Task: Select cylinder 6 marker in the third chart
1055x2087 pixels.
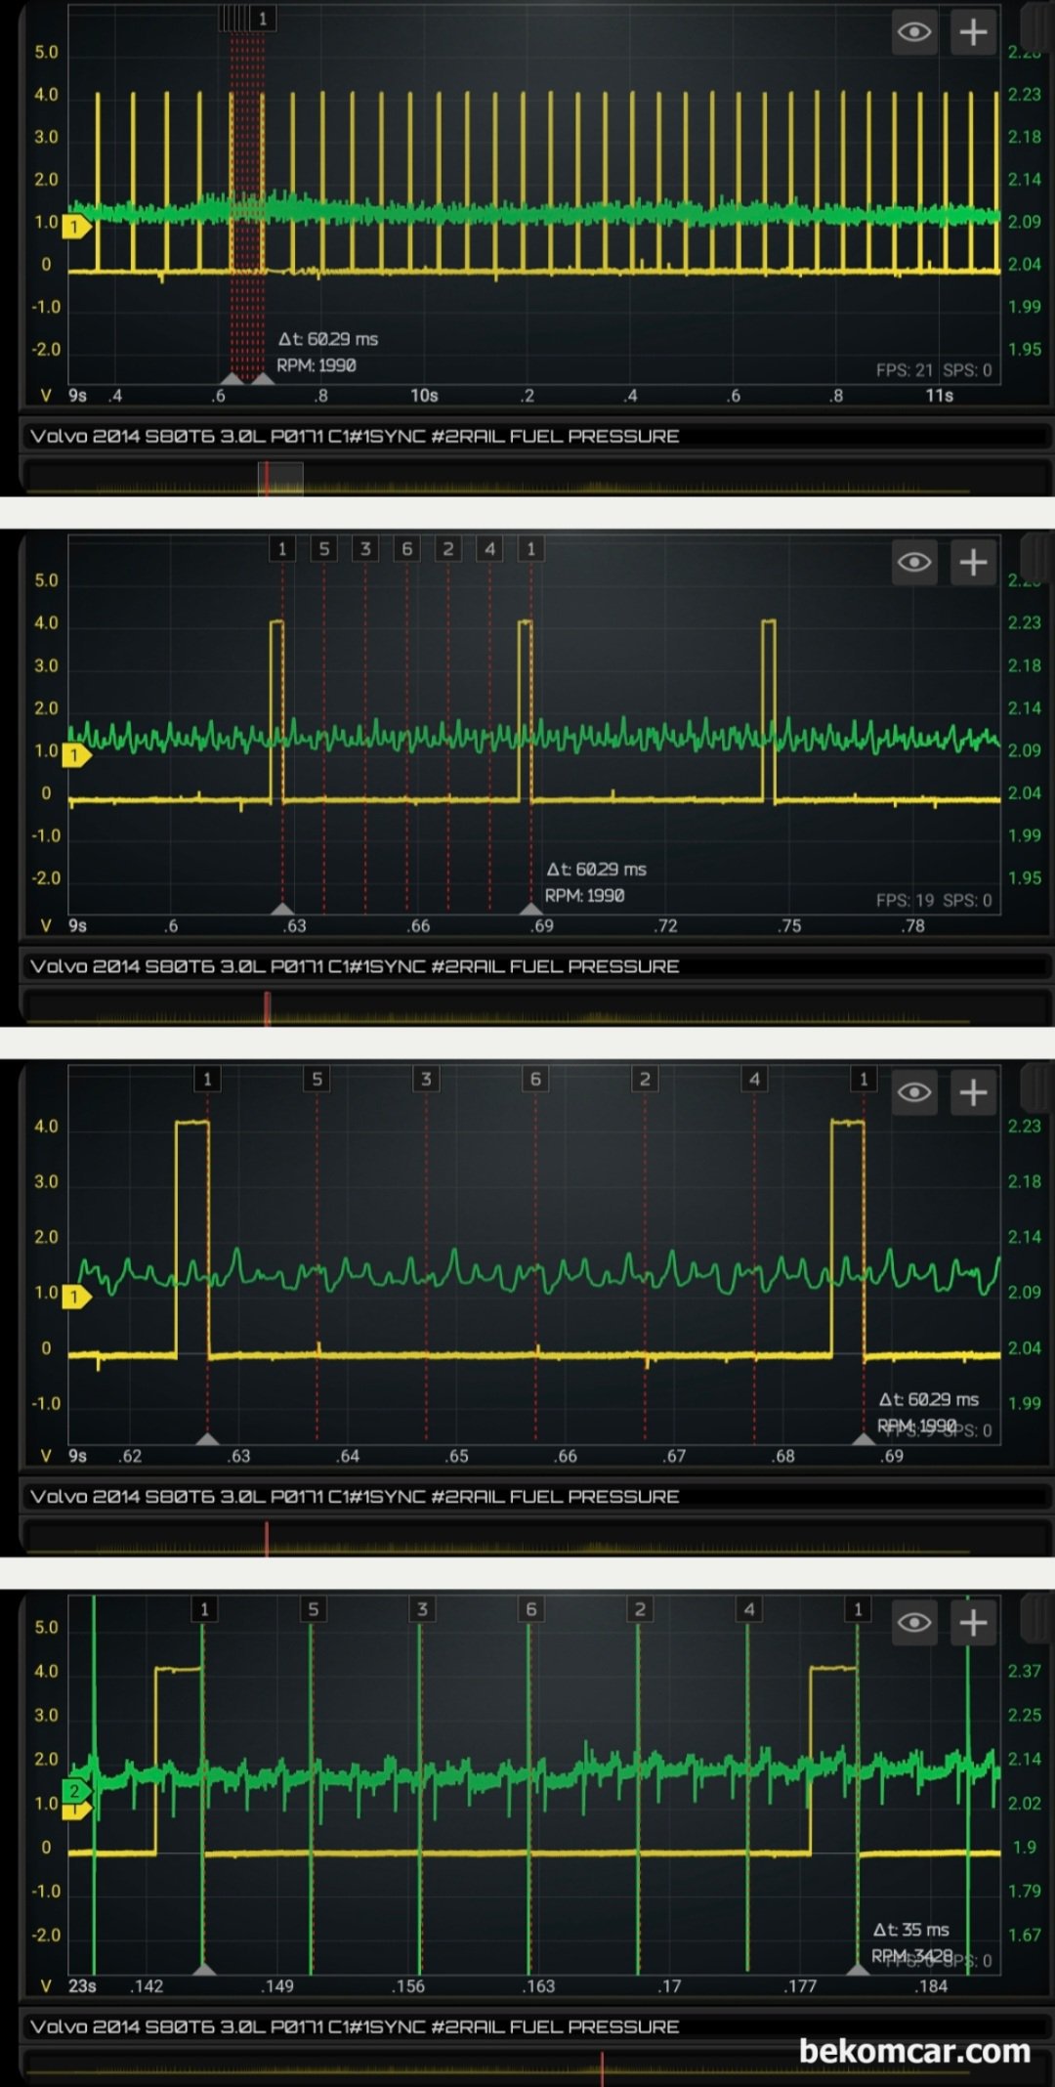Action: click(535, 1079)
